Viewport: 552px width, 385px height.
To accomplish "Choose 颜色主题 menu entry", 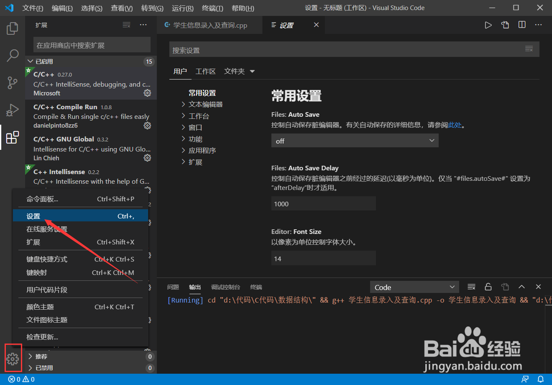I will coord(81,307).
